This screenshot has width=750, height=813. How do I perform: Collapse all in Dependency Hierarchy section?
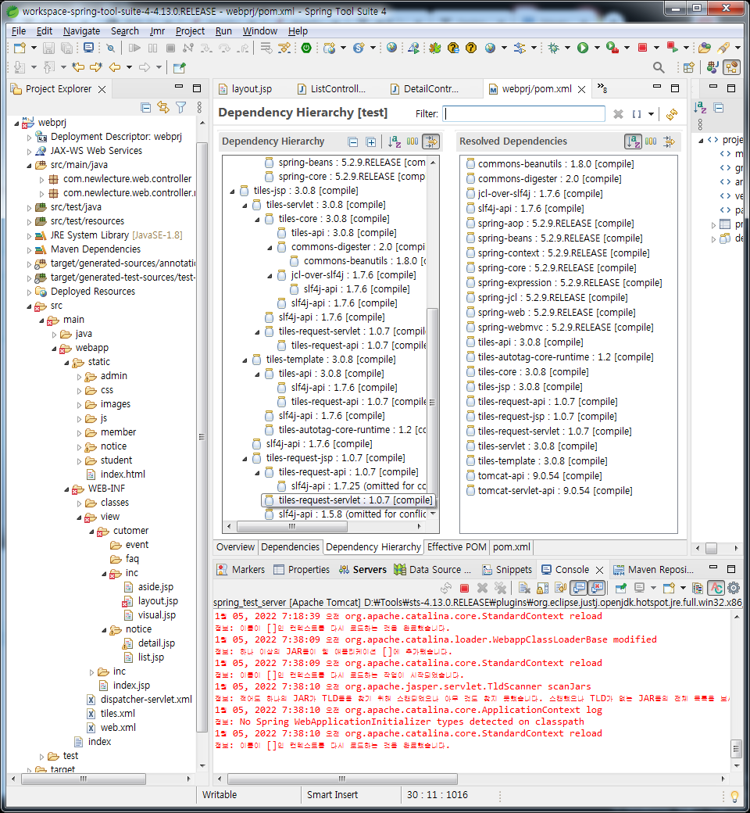(x=353, y=141)
